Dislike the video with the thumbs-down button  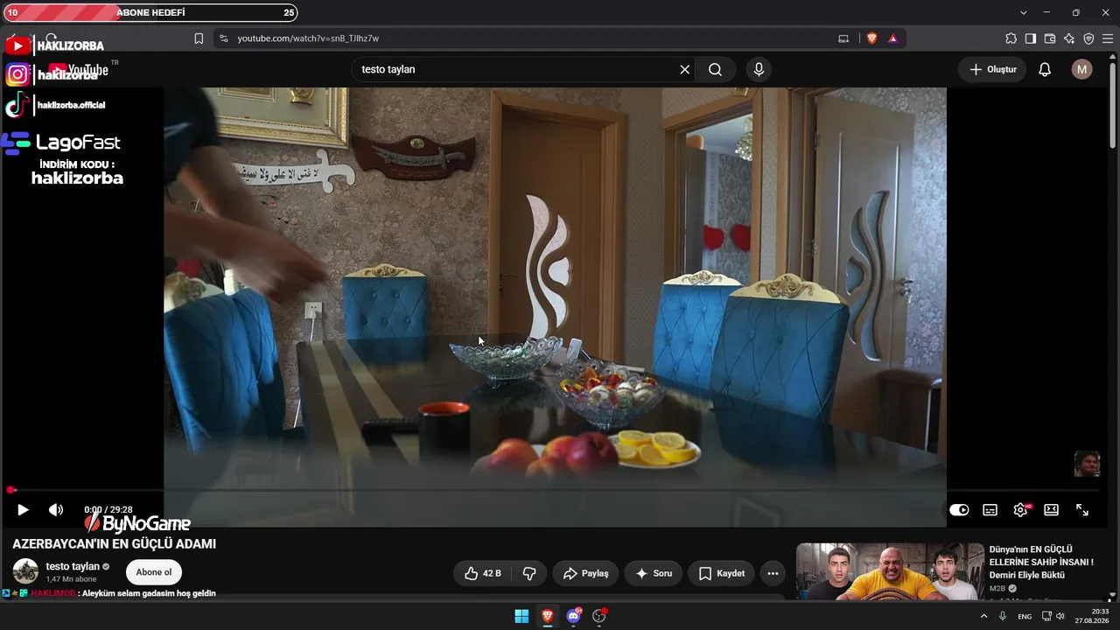click(x=529, y=573)
